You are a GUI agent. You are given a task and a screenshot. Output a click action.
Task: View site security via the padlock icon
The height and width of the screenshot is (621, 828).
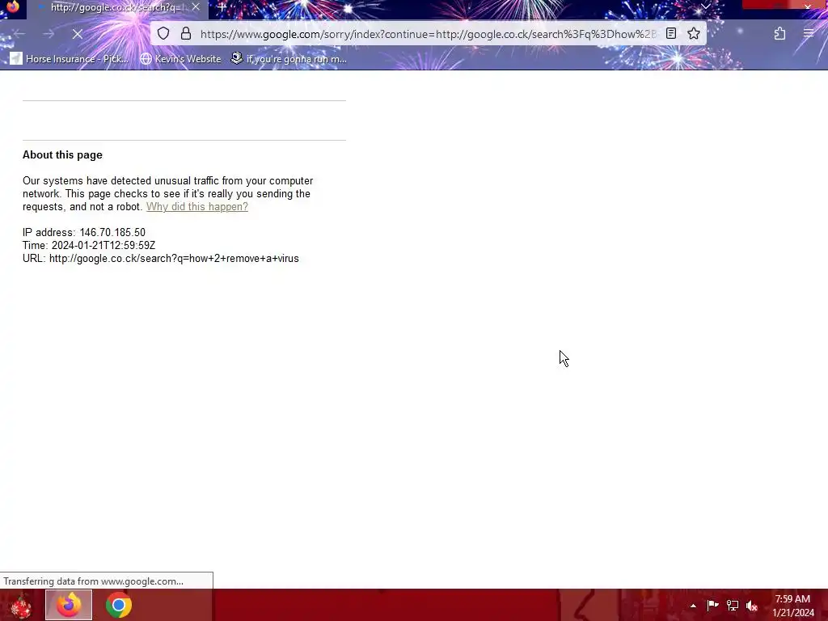(x=186, y=34)
